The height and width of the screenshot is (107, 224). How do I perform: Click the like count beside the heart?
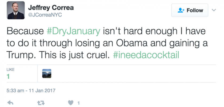click(x=78, y=103)
